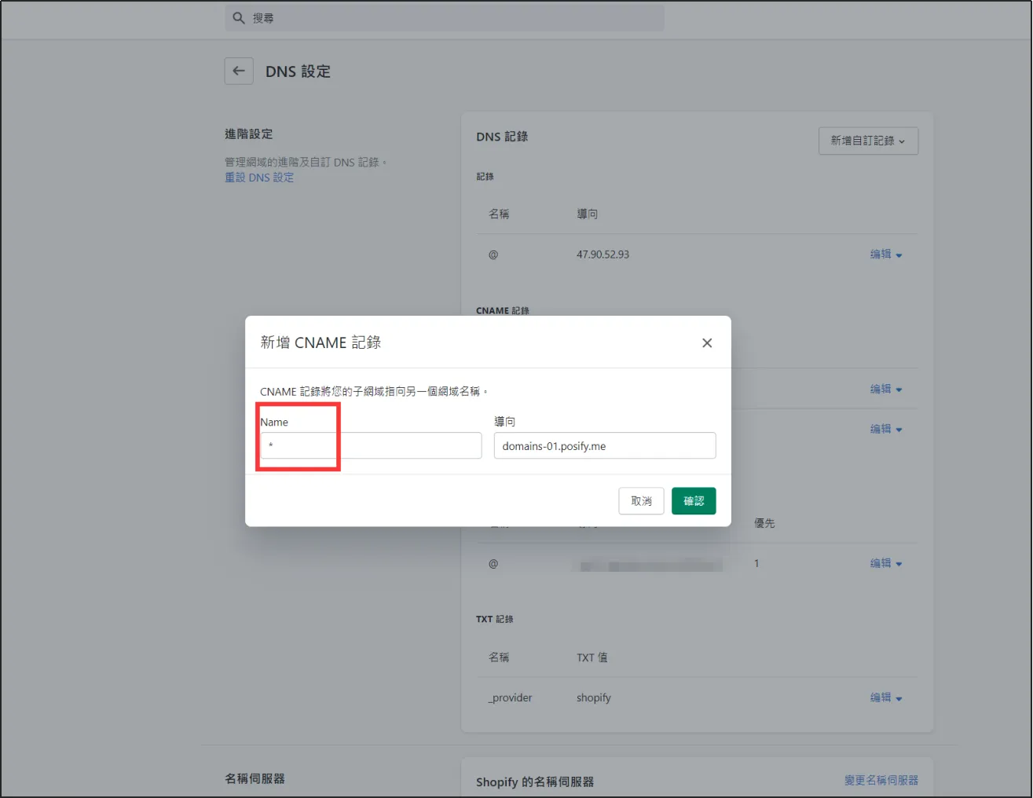Screen dimensions: 1033x798
Task: Click the 導向 field with domains-01.posify.me
Action: (x=604, y=446)
